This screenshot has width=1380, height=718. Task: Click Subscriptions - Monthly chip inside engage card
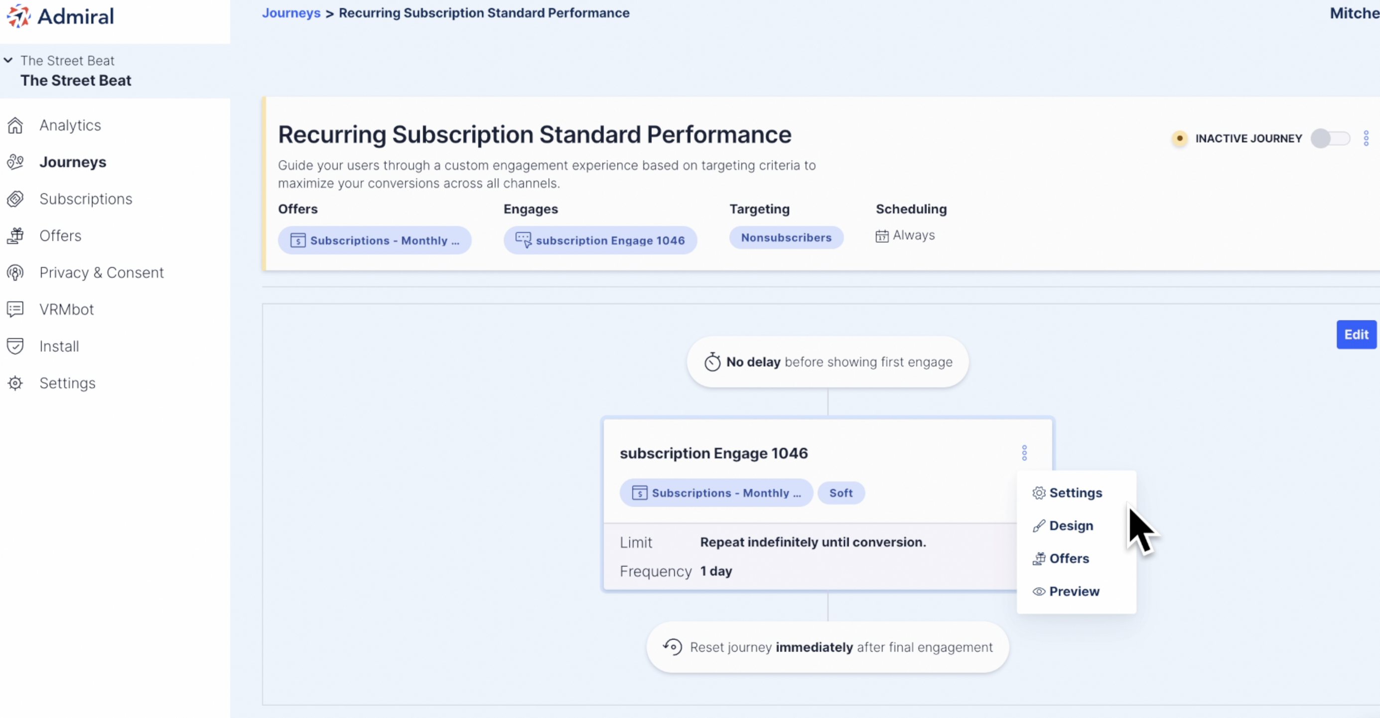716,492
